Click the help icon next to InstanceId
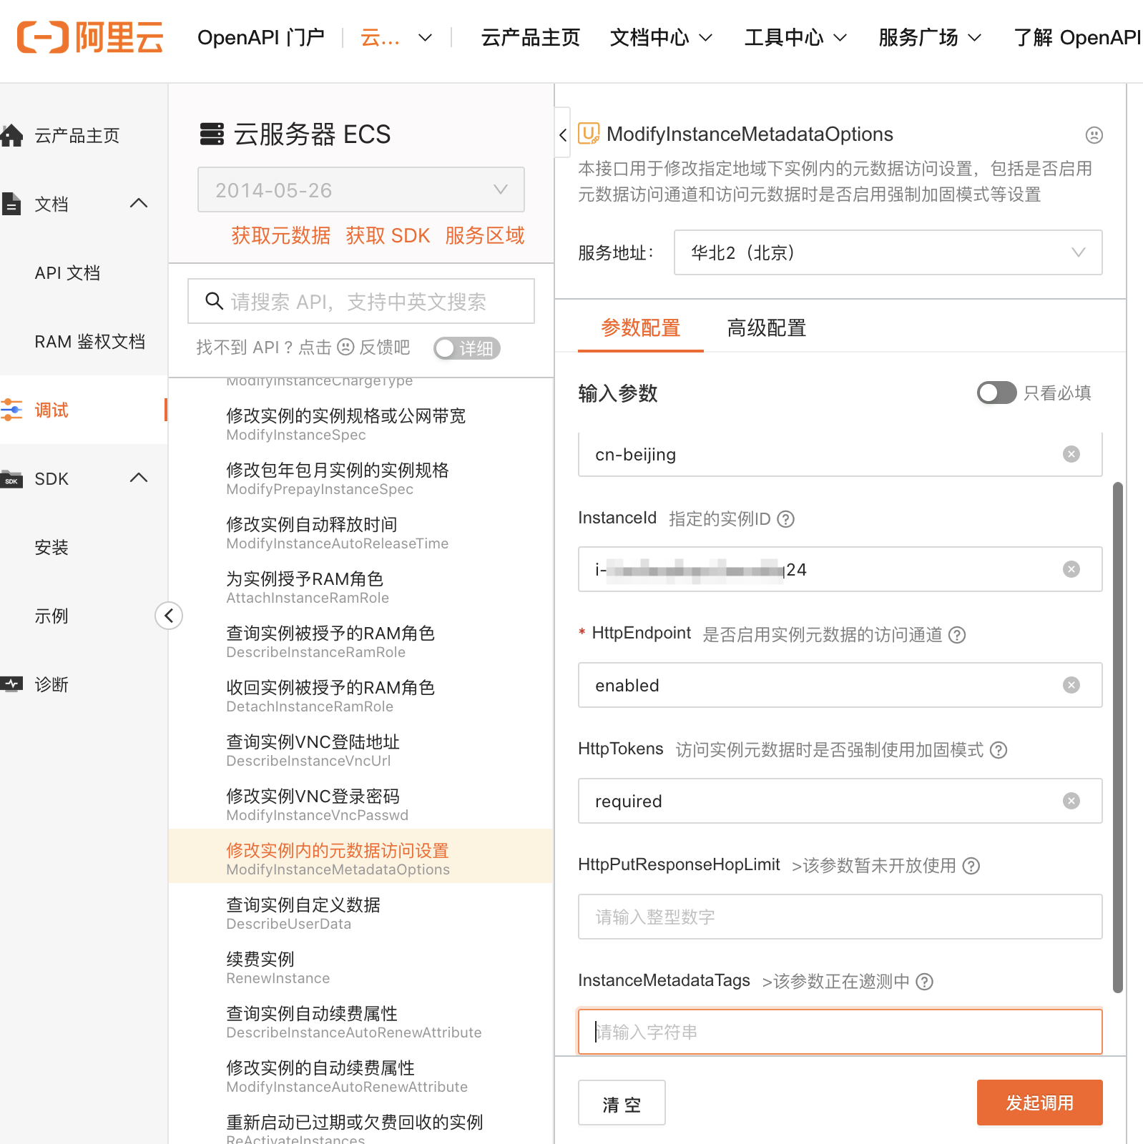The width and height of the screenshot is (1143, 1144). [785, 519]
